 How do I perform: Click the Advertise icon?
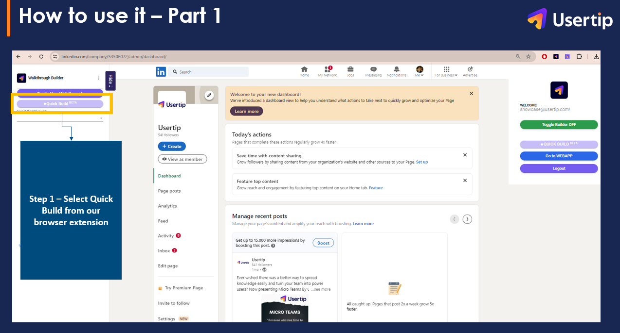(470, 72)
